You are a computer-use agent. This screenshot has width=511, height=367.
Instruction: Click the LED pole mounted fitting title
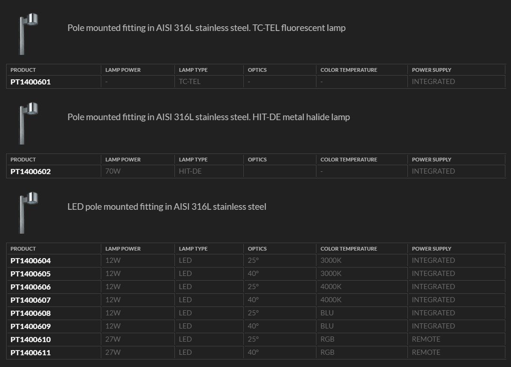click(x=167, y=206)
